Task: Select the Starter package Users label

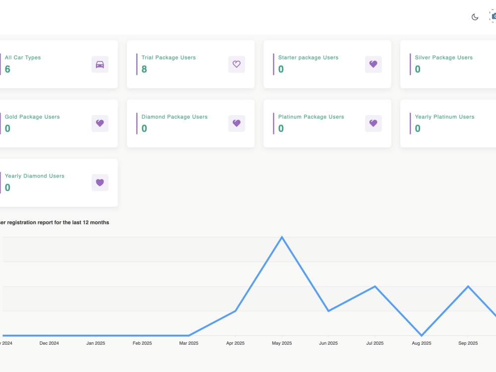Action: pyautogui.click(x=309, y=58)
